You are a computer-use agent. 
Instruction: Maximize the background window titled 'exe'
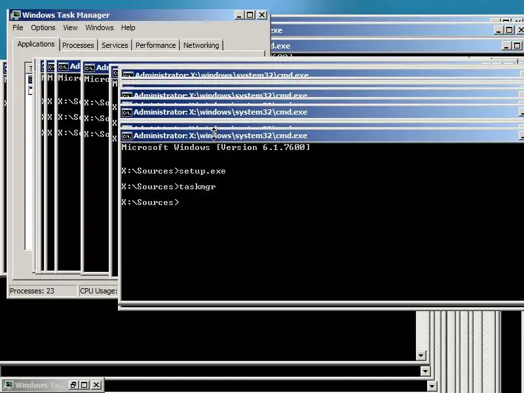click(x=510, y=30)
